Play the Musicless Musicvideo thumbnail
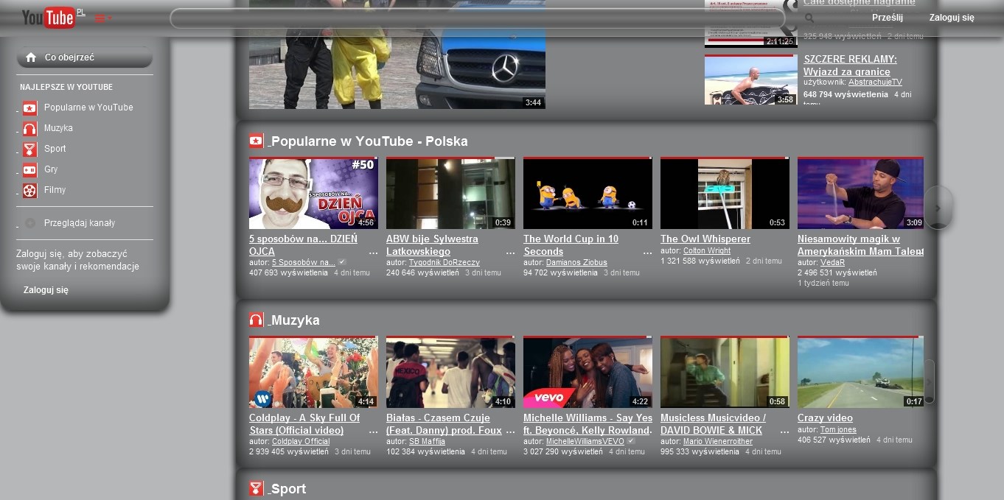The image size is (1004, 500). point(725,373)
